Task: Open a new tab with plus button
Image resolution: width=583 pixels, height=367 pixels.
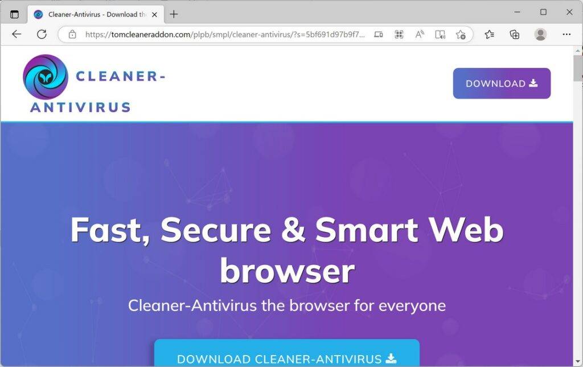Action: 174,14
